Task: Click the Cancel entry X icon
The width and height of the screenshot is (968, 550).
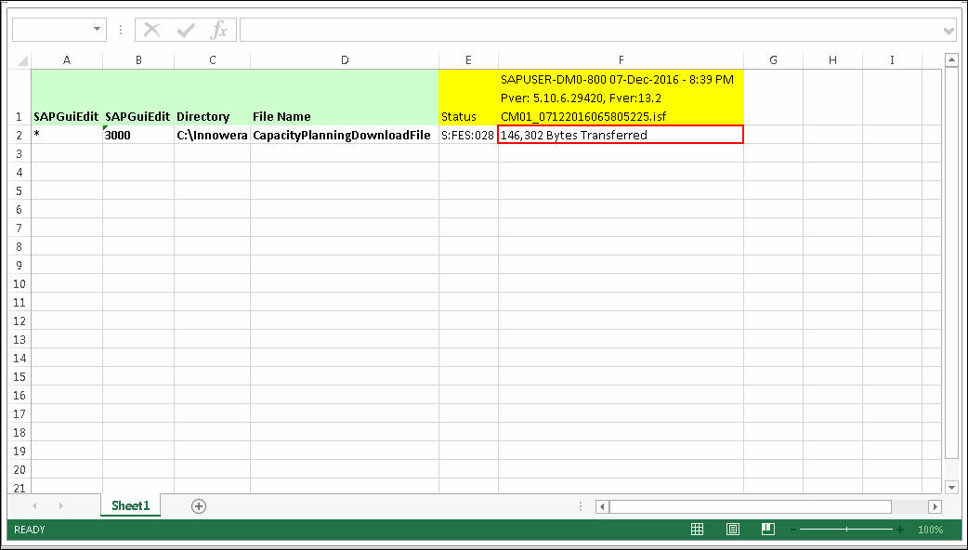Action: click(x=152, y=31)
